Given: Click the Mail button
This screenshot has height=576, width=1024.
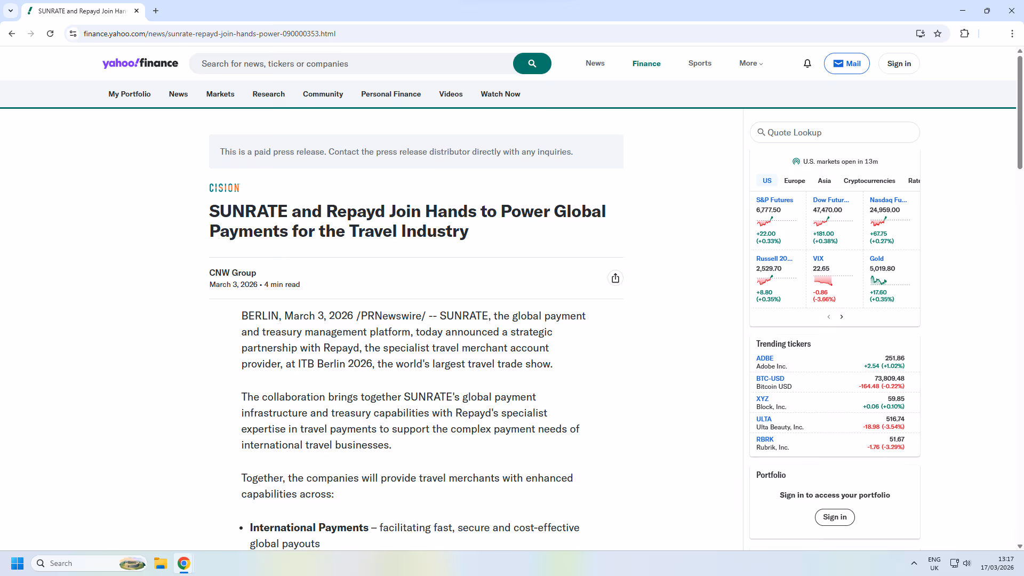Looking at the screenshot, I should (847, 63).
